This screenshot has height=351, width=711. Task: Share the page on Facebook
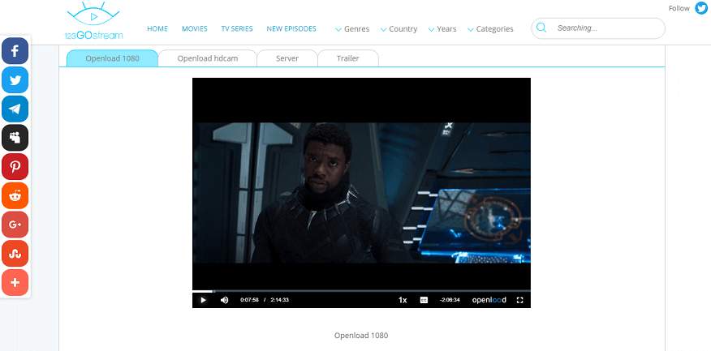coord(15,51)
